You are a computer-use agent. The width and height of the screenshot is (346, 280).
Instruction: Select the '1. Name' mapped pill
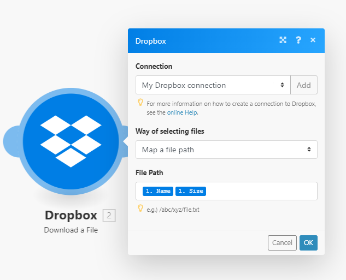coord(157,191)
